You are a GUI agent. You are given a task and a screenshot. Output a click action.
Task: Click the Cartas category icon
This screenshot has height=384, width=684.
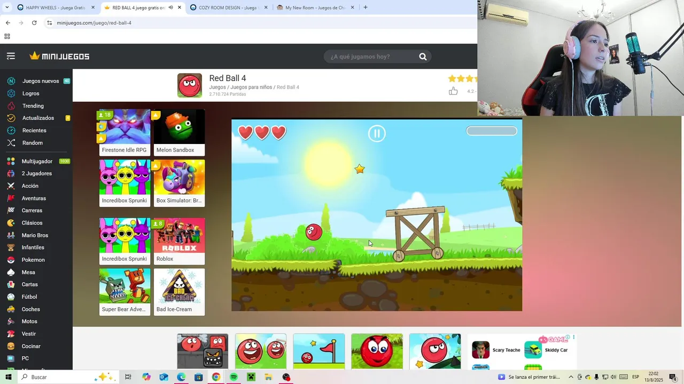(x=11, y=284)
